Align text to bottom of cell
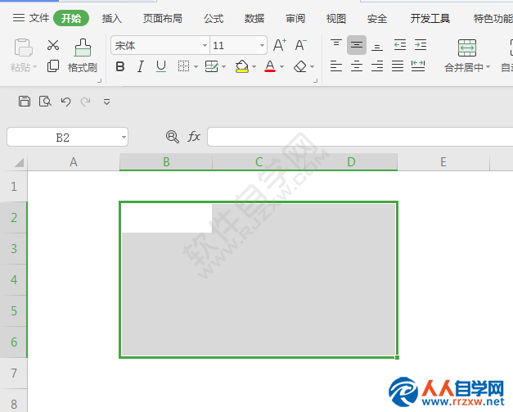 point(377,46)
